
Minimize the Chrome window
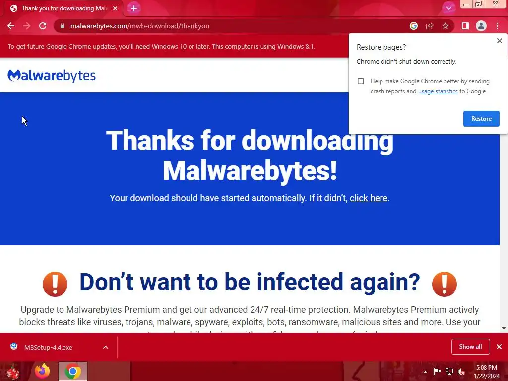(x=466, y=4)
